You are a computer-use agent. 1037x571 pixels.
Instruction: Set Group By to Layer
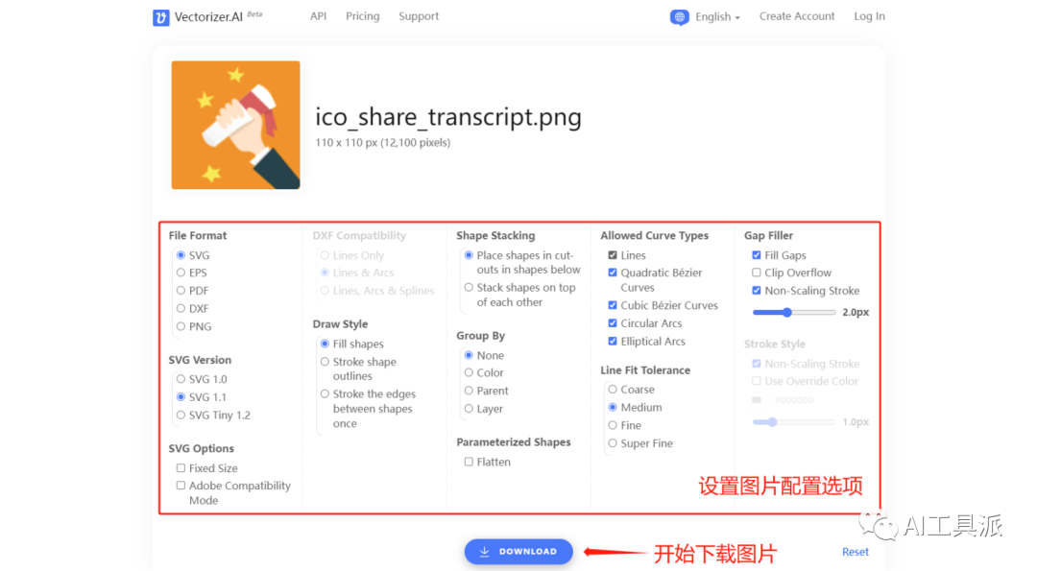tap(469, 409)
